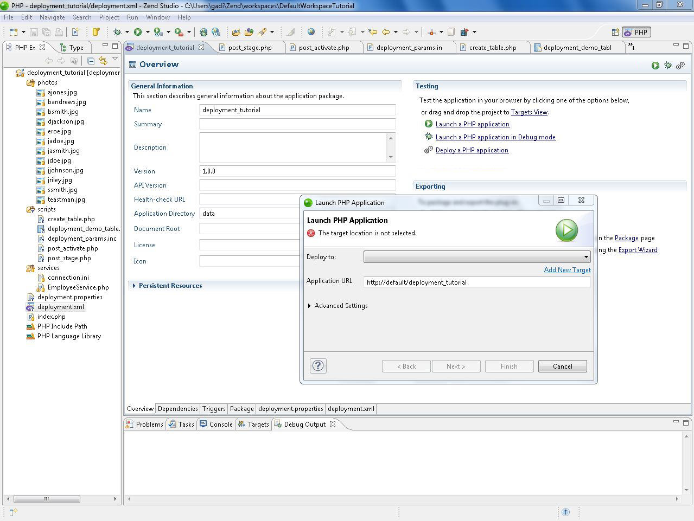The height and width of the screenshot is (521, 694).
Task: Click Add New Target link
Action: (x=568, y=270)
